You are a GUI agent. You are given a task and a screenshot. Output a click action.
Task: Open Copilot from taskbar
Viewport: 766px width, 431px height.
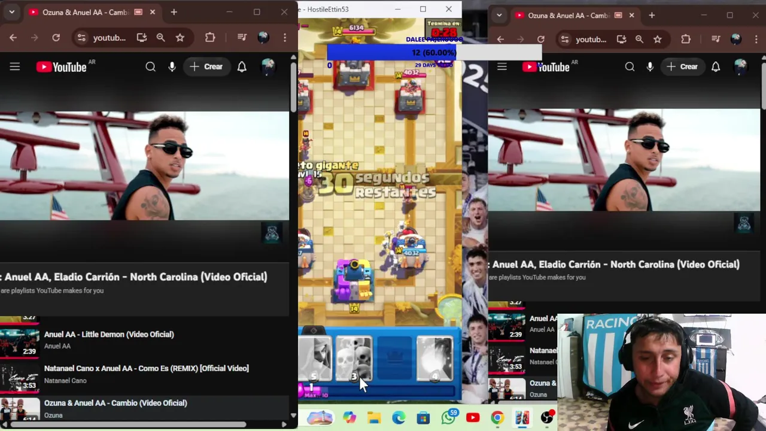(x=349, y=418)
